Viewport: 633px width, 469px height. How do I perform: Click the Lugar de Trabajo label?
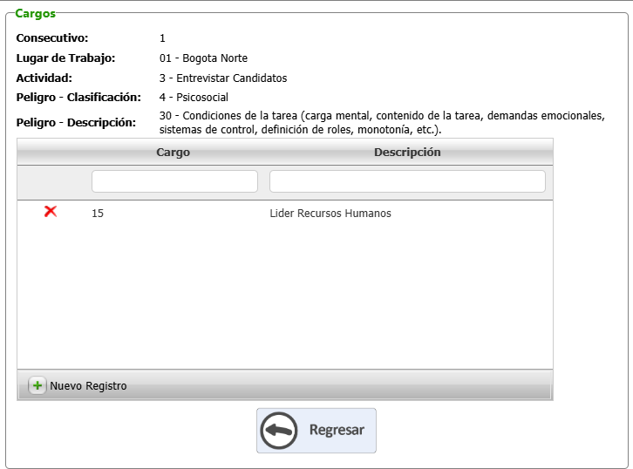tap(66, 58)
